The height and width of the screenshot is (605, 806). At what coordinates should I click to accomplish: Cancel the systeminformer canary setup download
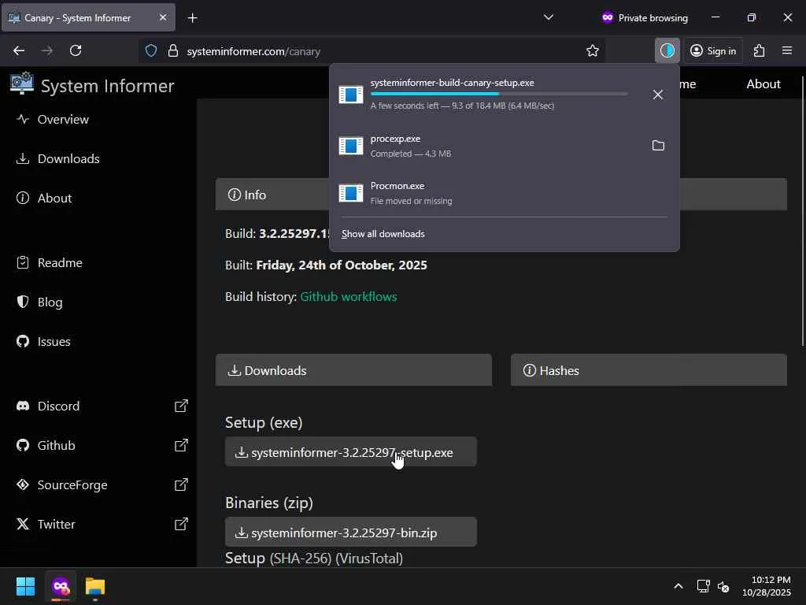pos(657,95)
